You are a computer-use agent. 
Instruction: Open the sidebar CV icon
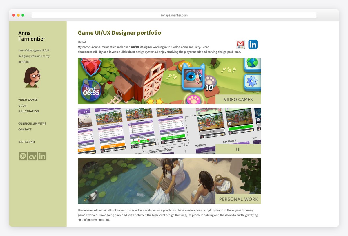[x=32, y=156]
